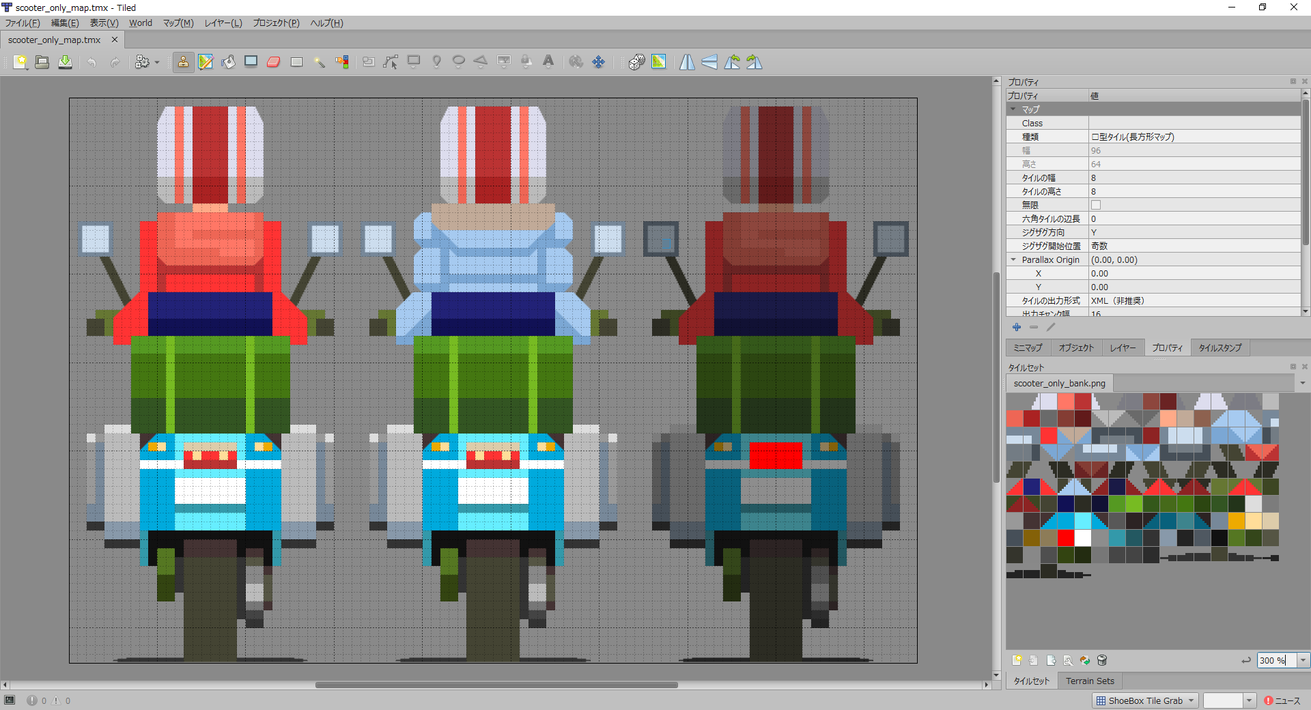This screenshot has height=710, width=1311.
Task: Select the Bucket Fill tool
Action: point(229,62)
